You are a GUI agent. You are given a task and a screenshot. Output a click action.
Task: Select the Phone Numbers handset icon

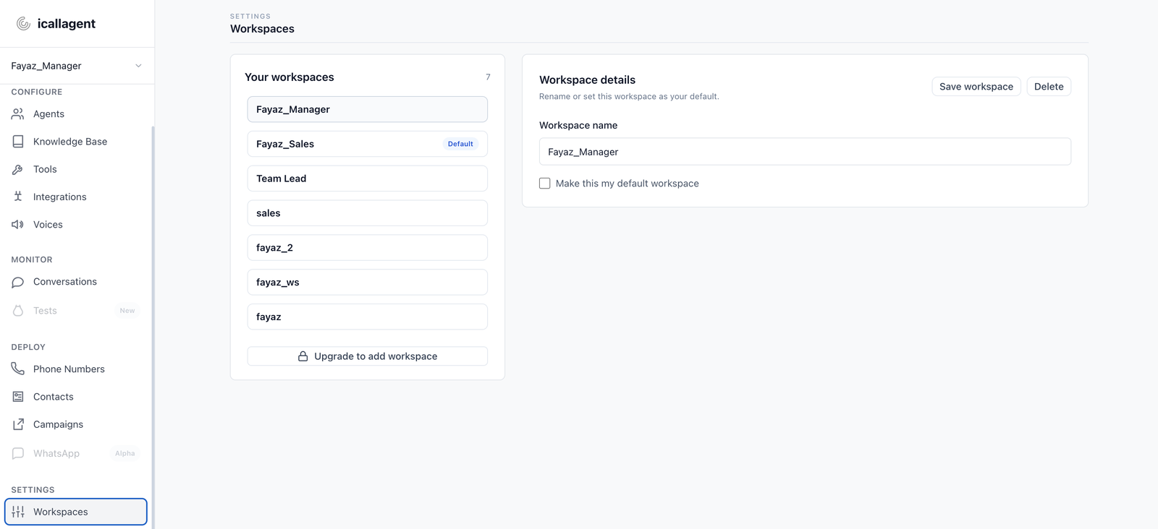pyautogui.click(x=18, y=369)
